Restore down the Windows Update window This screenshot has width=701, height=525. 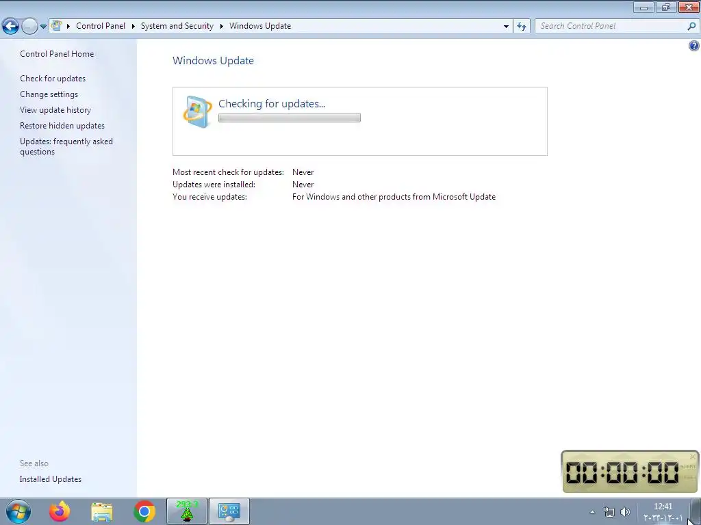[666, 7]
